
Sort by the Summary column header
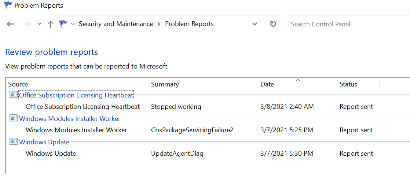pyautogui.click(x=165, y=84)
